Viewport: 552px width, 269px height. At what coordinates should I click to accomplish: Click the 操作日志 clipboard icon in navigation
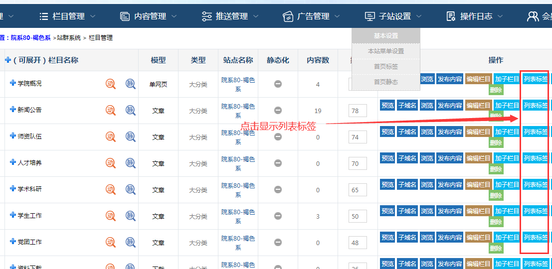[x=451, y=16]
